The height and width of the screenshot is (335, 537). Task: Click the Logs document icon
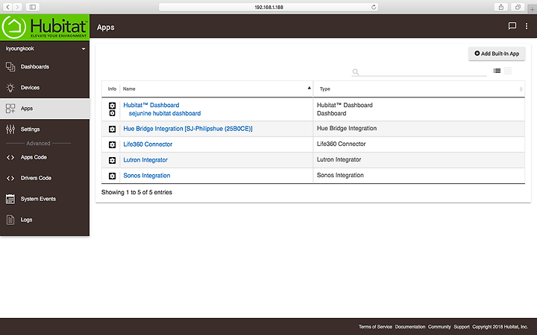pos(10,220)
